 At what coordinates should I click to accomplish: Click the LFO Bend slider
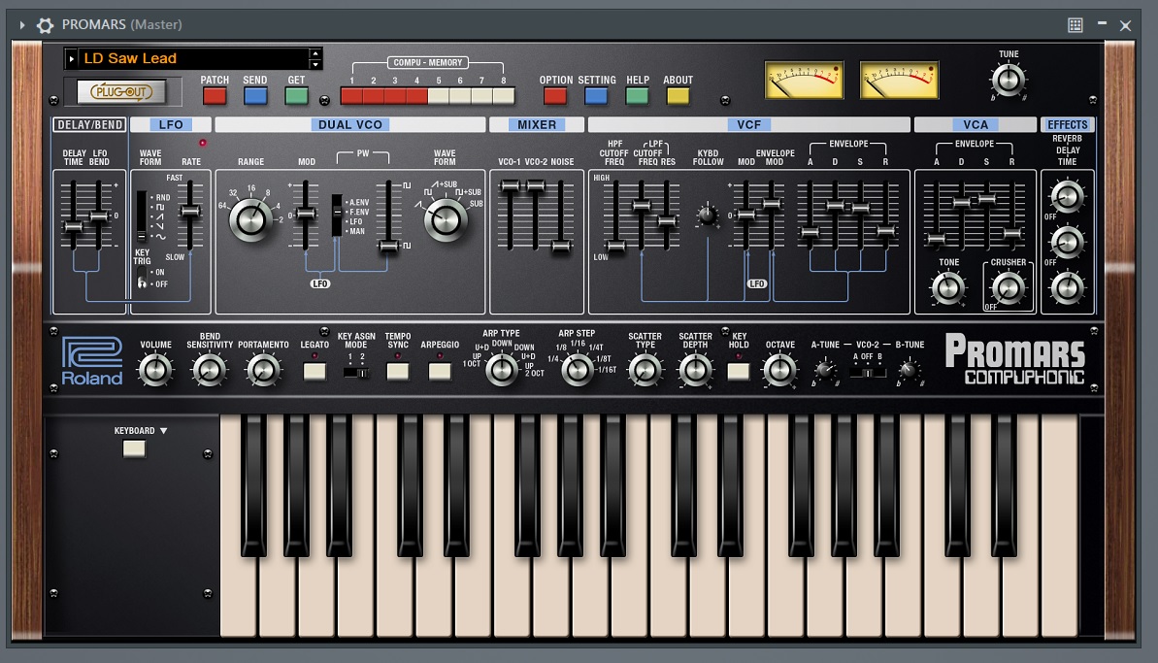99,216
